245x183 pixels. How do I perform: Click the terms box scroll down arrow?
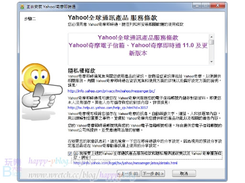pyautogui.click(x=212, y=61)
